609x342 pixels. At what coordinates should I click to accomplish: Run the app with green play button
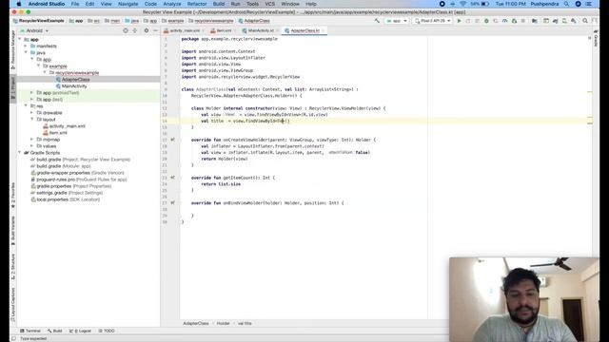pyautogui.click(x=459, y=21)
